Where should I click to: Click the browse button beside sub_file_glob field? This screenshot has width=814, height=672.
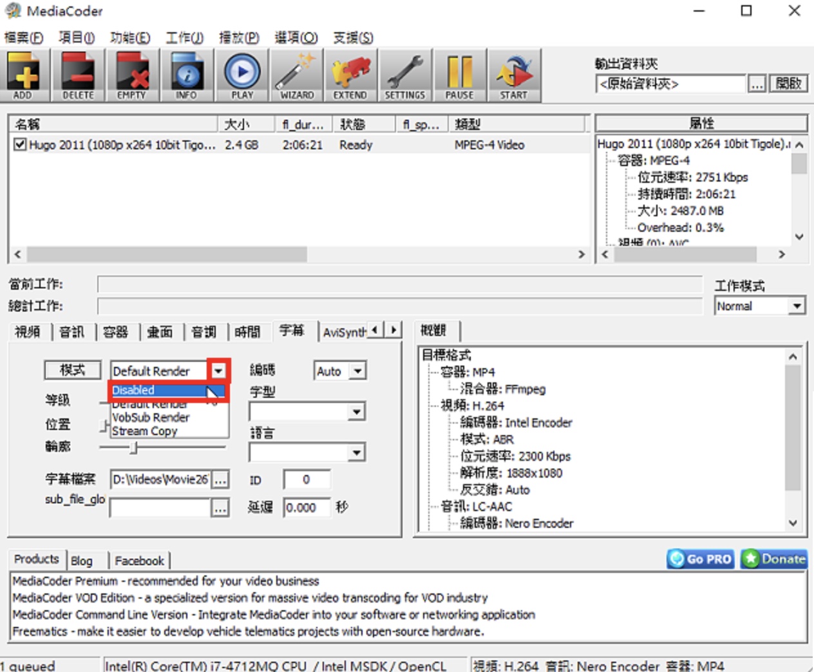(x=220, y=508)
